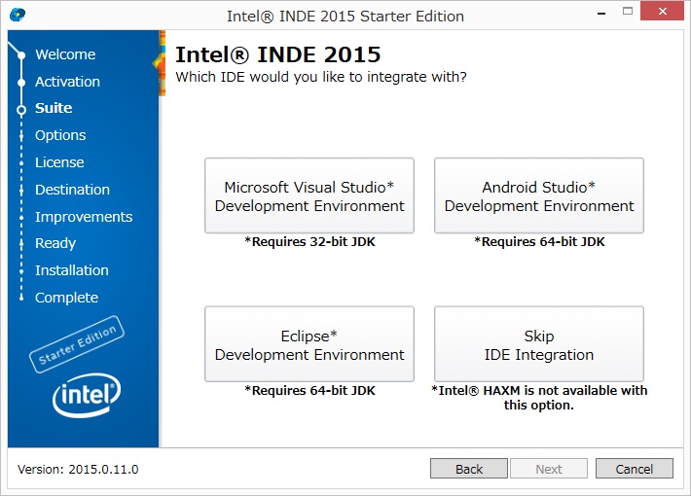The height and width of the screenshot is (496, 691).
Task: Choose Android Studio Development Environment
Action: [x=539, y=195]
